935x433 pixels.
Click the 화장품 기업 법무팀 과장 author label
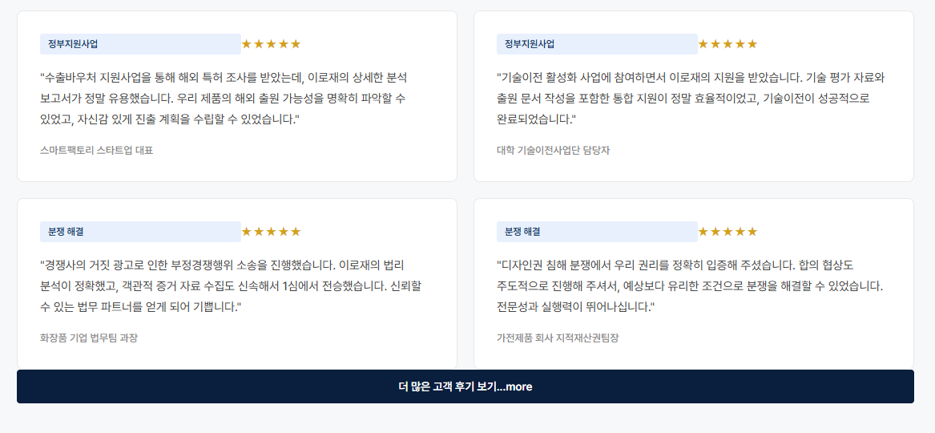pos(89,338)
